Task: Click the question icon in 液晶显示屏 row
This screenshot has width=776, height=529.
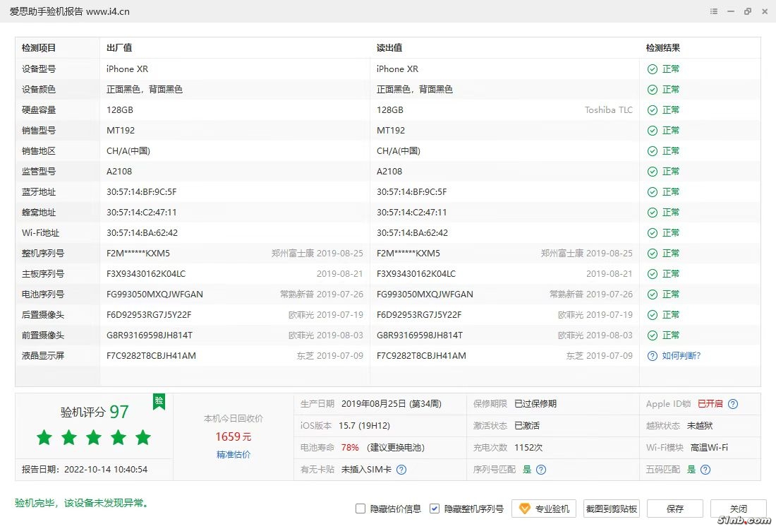Action: [653, 356]
